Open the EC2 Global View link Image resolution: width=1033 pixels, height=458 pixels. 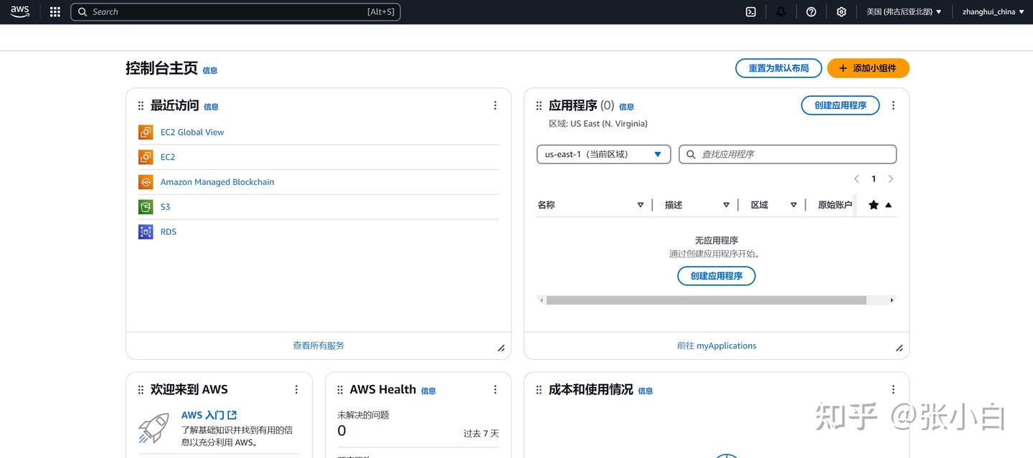tap(192, 132)
